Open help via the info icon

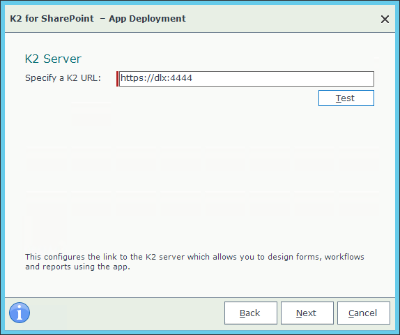[x=20, y=313]
